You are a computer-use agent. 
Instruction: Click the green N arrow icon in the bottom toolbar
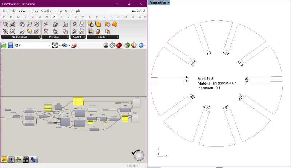(x=19, y=160)
